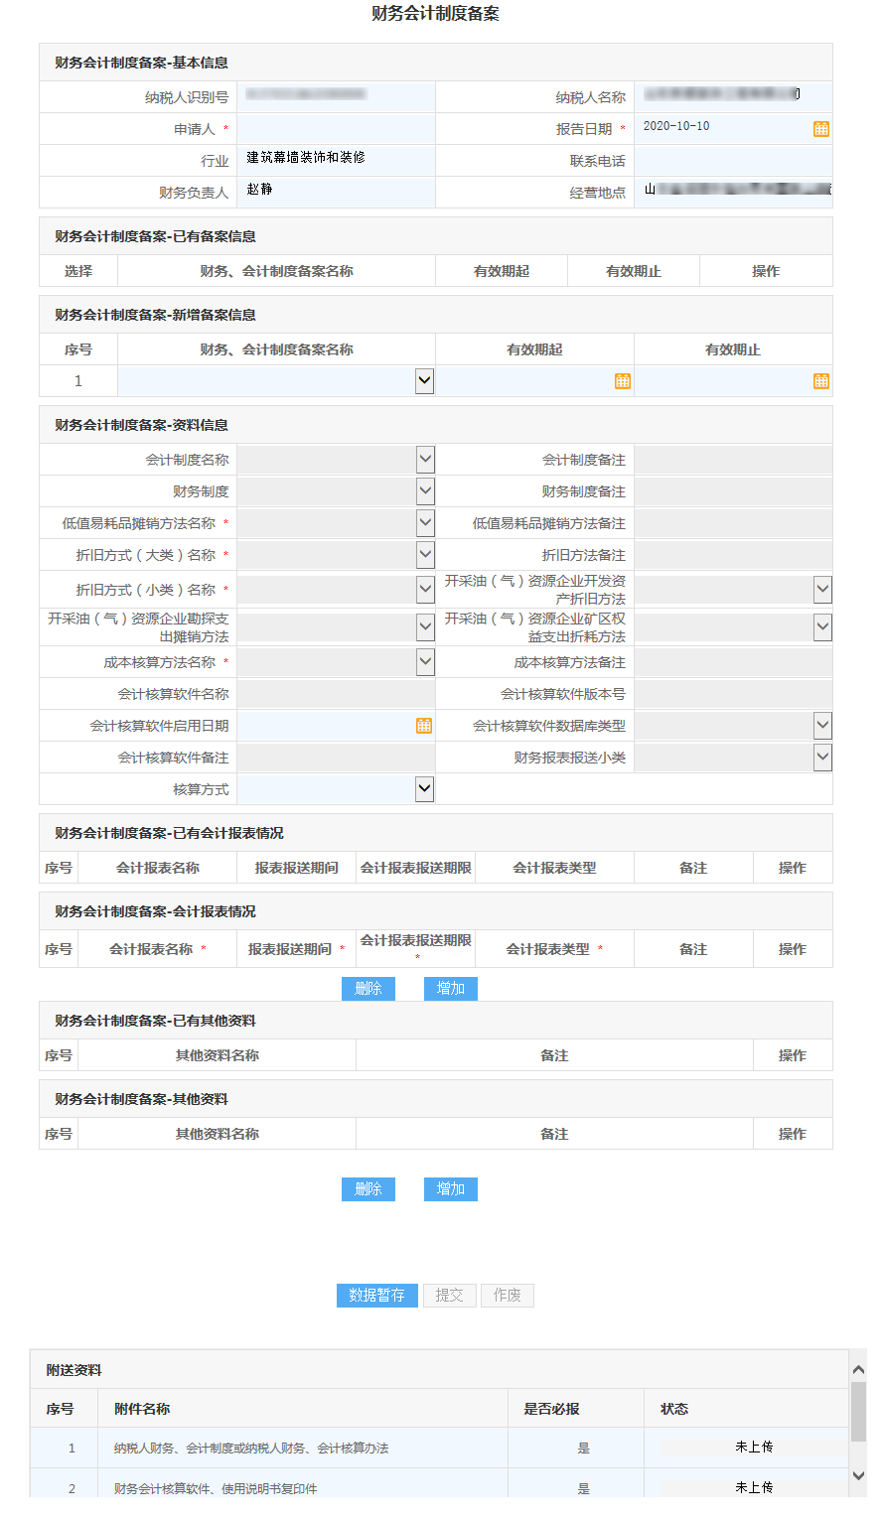Click the 成本核算方法备注 field
Screen dimensions: 882x1519
tap(733, 662)
